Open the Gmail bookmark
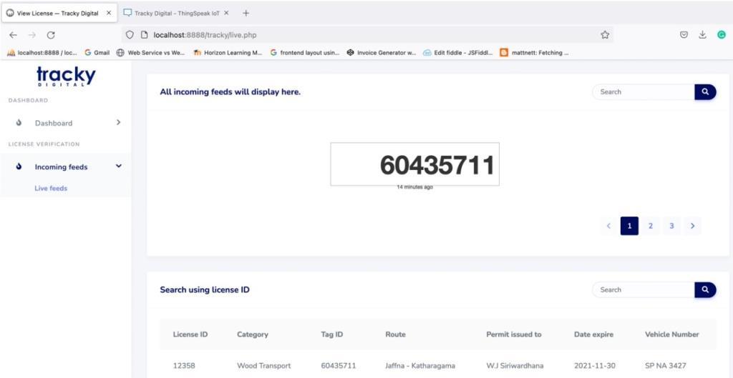This screenshot has height=378, width=733. (97, 53)
